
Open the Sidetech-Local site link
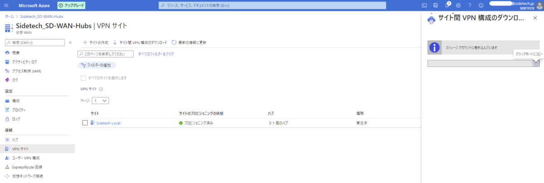[x=108, y=123]
